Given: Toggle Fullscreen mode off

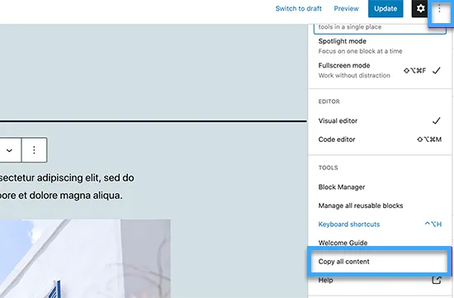Looking at the screenshot, I should pyautogui.click(x=380, y=70).
